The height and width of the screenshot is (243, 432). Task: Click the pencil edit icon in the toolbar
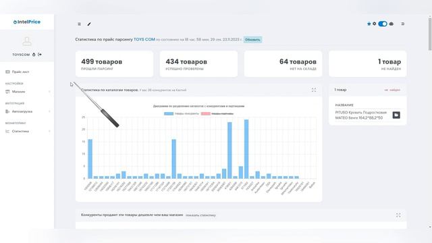(89, 24)
